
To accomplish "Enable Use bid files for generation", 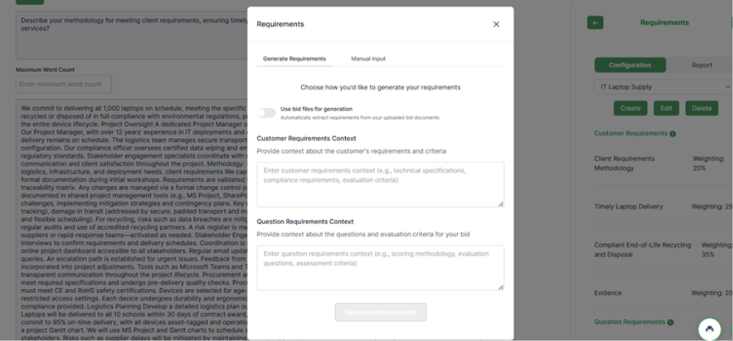I will pyautogui.click(x=266, y=112).
